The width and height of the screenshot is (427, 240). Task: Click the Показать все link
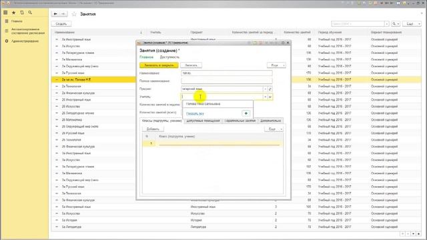[x=195, y=113]
